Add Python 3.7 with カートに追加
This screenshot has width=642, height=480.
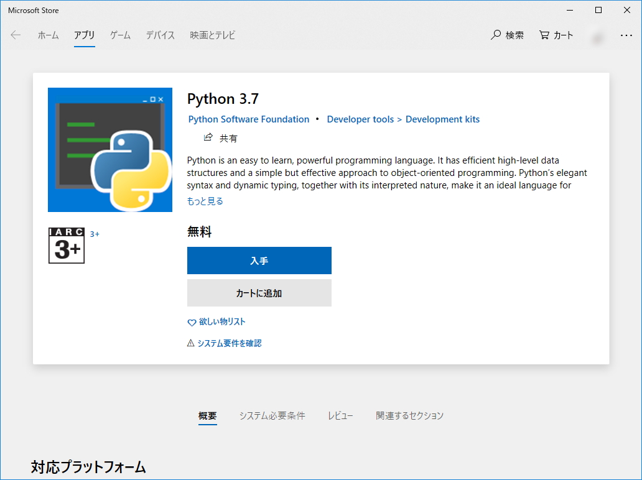259,293
